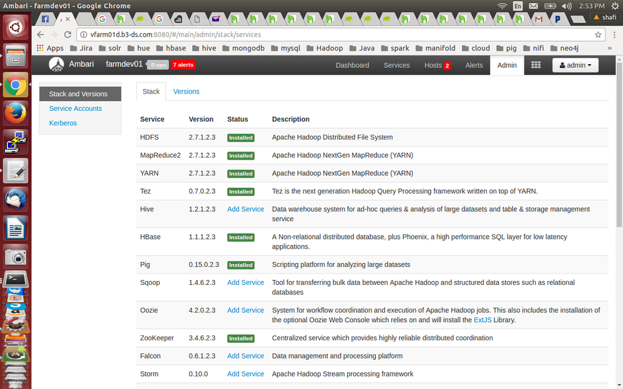The image size is (623, 389).
Task: Open the Pinterest bookmark icon
Action: 557,19
